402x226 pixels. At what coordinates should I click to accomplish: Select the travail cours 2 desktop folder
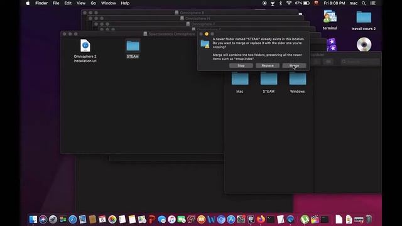pos(364,21)
